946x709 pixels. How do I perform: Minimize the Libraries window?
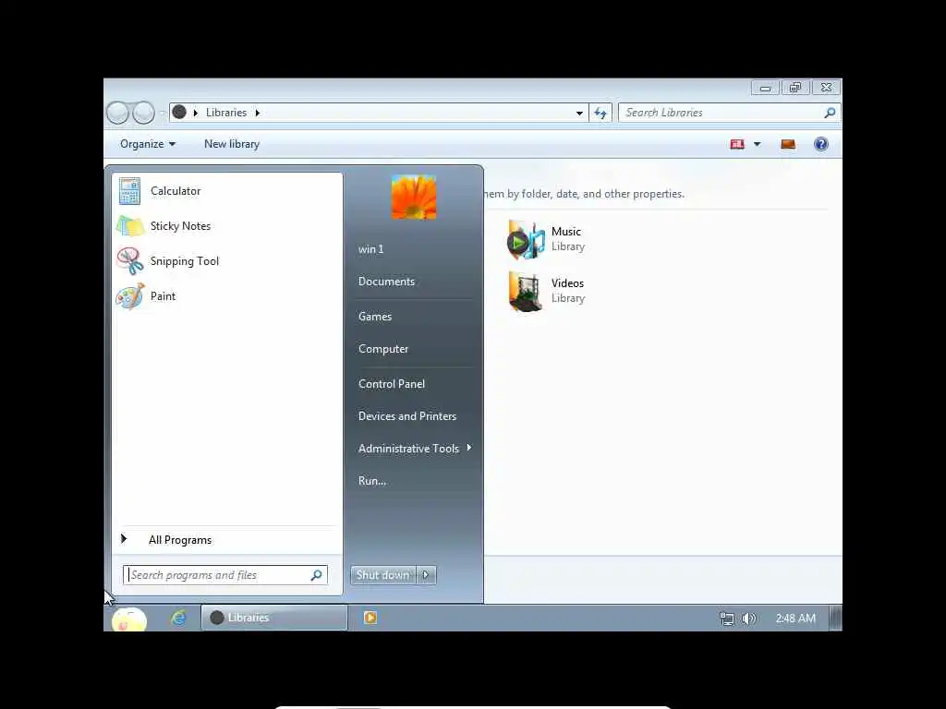point(765,88)
